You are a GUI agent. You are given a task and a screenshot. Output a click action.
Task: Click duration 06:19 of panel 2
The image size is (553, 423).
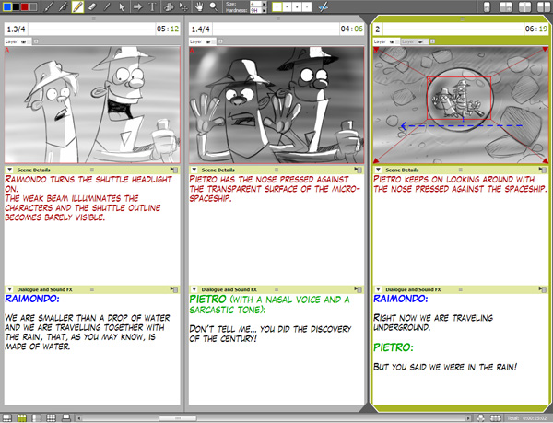pyautogui.click(x=536, y=29)
